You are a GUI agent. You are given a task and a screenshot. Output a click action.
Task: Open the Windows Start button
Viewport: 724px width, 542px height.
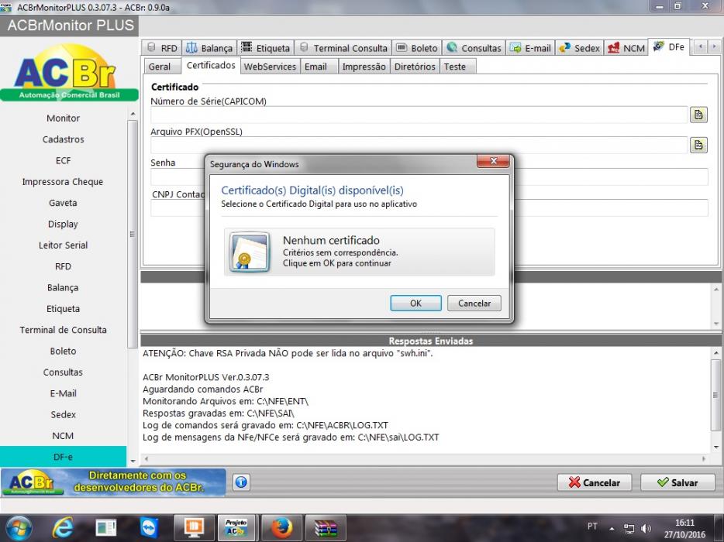tap(19, 528)
